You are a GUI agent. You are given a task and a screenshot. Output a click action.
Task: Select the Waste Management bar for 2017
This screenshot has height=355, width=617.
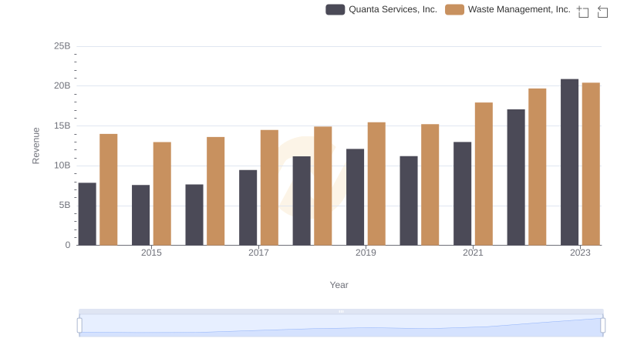coord(269,188)
